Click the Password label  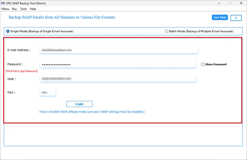[x=15, y=64]
